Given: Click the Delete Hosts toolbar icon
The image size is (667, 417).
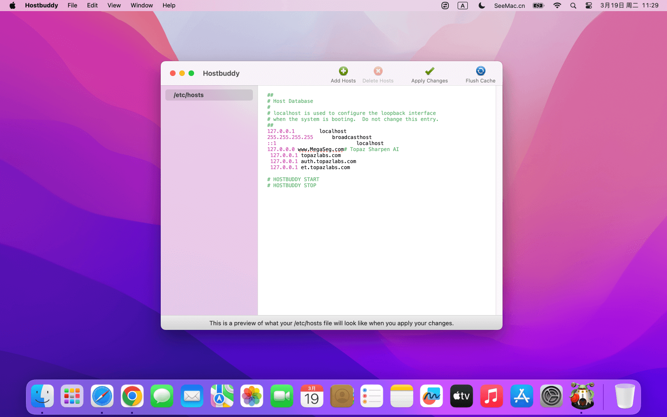Looking at the screenshot, I should pos(378,71).
